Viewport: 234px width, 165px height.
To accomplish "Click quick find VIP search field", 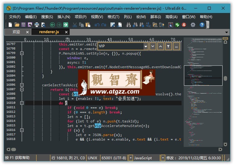I will coord(121,46).
